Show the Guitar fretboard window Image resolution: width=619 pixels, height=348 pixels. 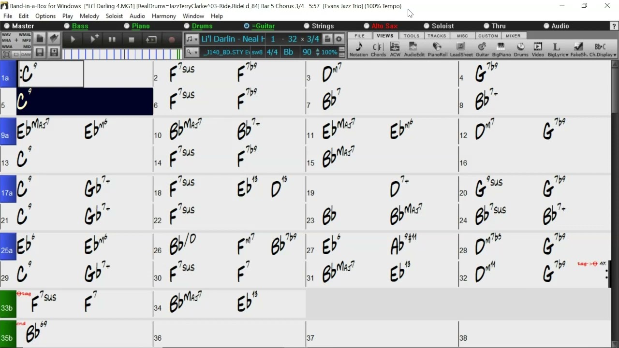(x=482, y=49)
